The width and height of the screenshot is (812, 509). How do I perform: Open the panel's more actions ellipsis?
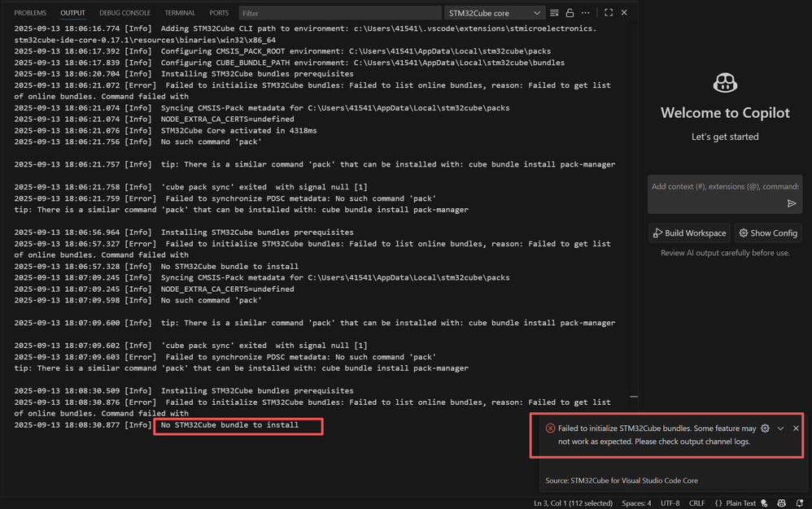(585, 13)
